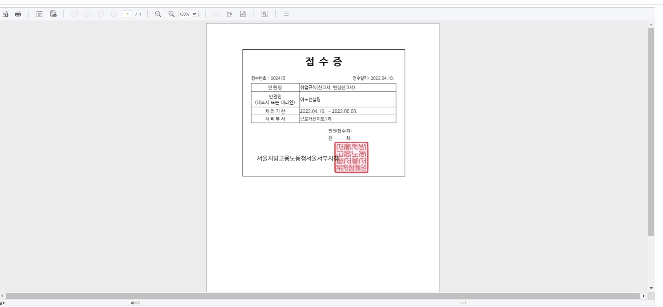The width and height of the screenshot is (663, 307).
Task: Go to the first page
Action: pyautogui.click(x=75, y=14)
